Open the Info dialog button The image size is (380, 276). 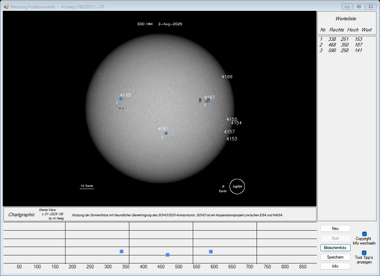(x=335, y=266)
